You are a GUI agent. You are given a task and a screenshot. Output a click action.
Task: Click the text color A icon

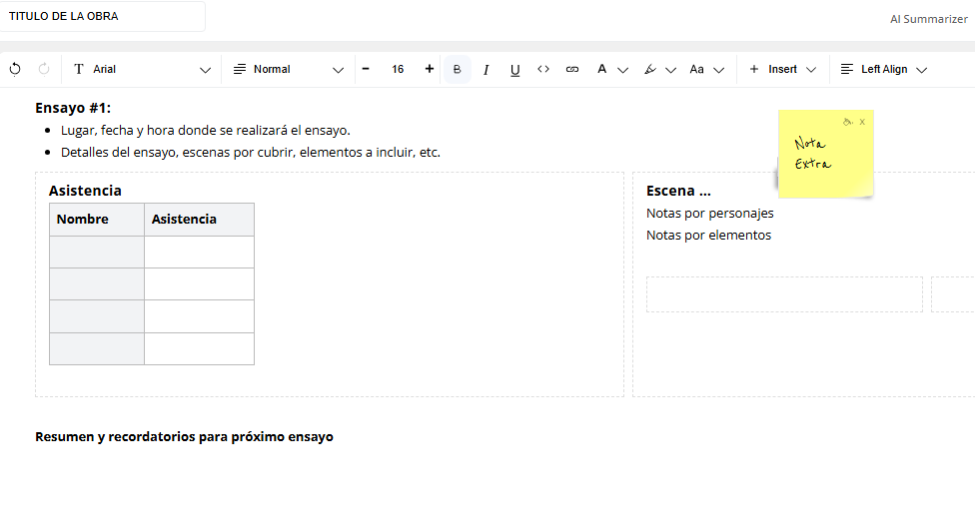pos(602,69)
